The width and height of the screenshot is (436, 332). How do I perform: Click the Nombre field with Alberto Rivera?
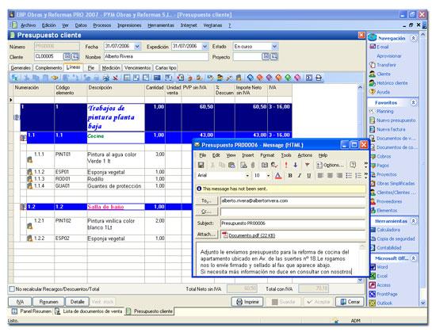(156, 57)
